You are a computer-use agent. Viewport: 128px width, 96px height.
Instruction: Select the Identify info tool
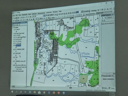coord(34,19)
